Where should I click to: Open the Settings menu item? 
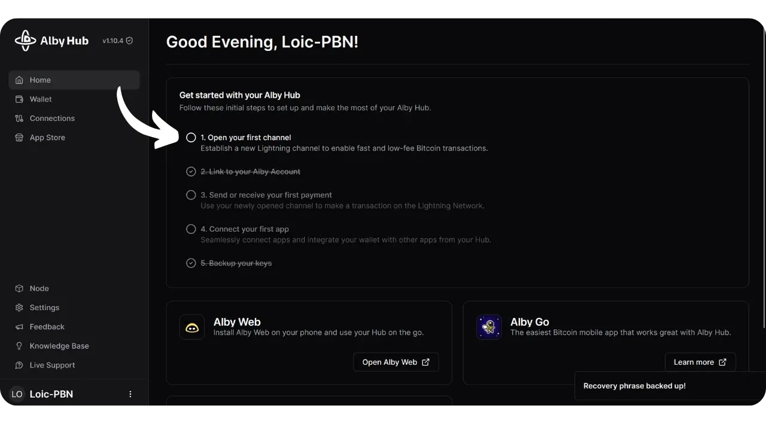point(44,308)
